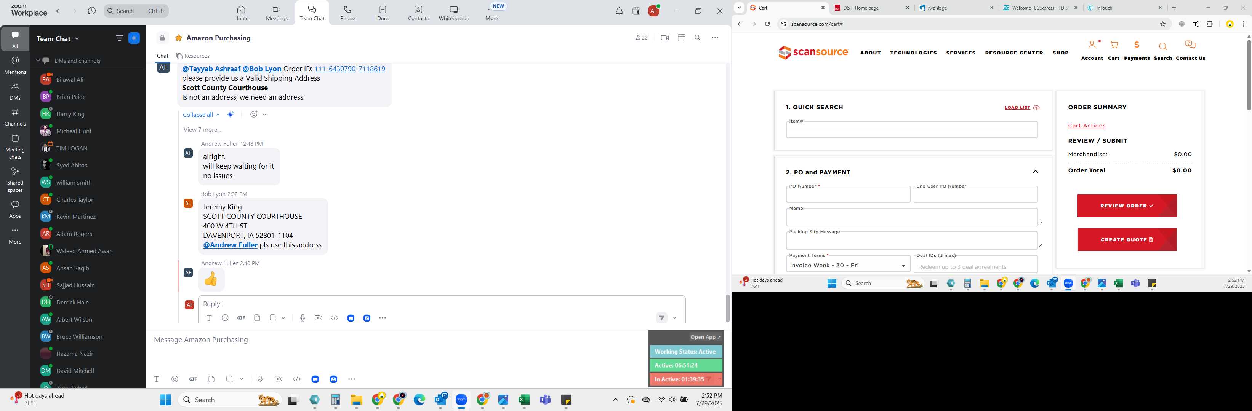Open the Phone tab in Zoom
1252x411 pixels.
click(347, 13)
